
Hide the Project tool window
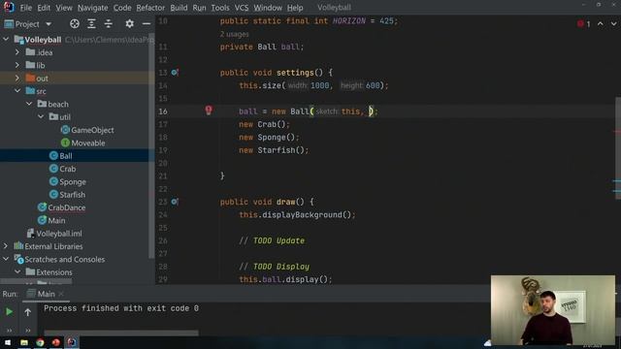click(147, 23)
